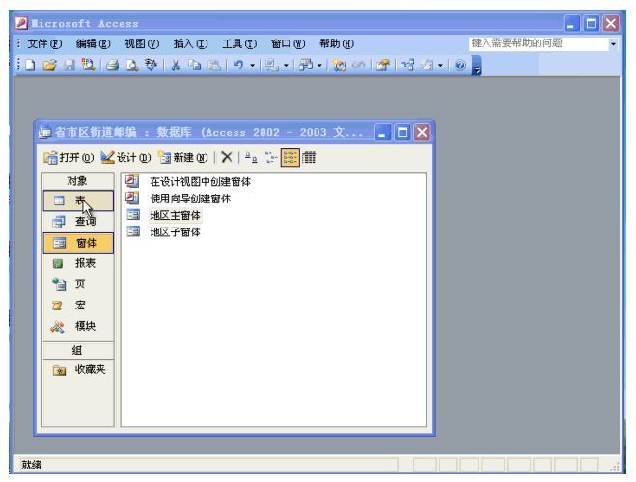Click the Save disk toolbar icon
Viewport: 636px width, 482px height.
pyautogui.click(x=69, y=66)
